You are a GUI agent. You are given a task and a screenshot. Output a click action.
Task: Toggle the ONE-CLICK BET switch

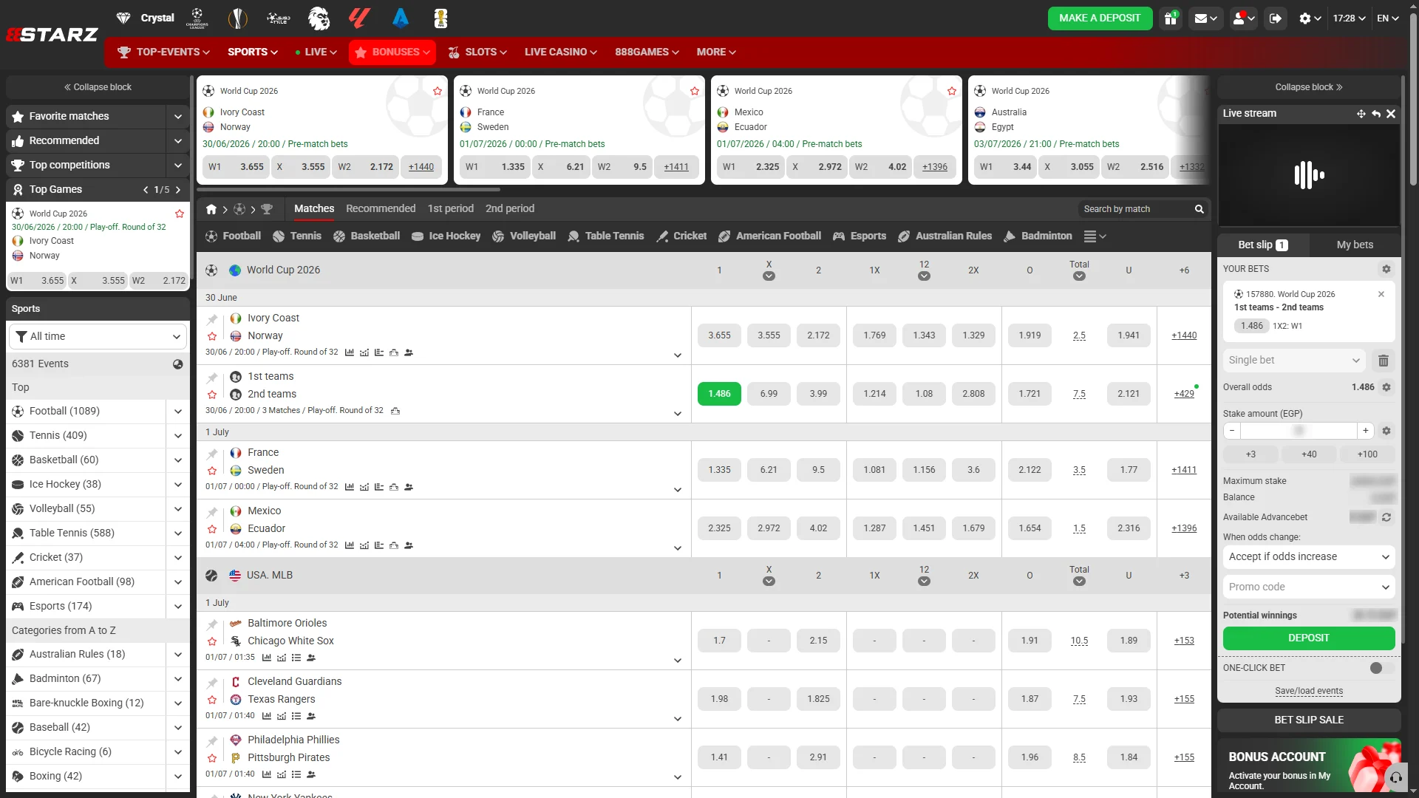click(1381, 668)
